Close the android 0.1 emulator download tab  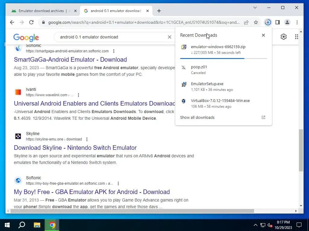(x=147, y=11)
